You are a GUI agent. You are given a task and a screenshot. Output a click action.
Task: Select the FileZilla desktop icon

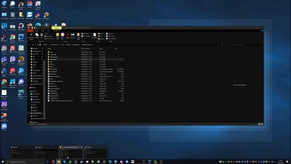click(13, 49)
